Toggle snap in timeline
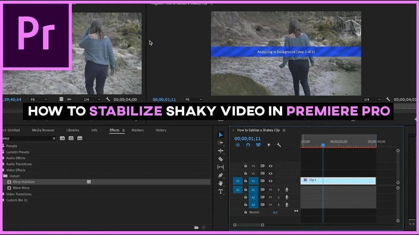Viewport: 419px width, 235px height. 248,145
